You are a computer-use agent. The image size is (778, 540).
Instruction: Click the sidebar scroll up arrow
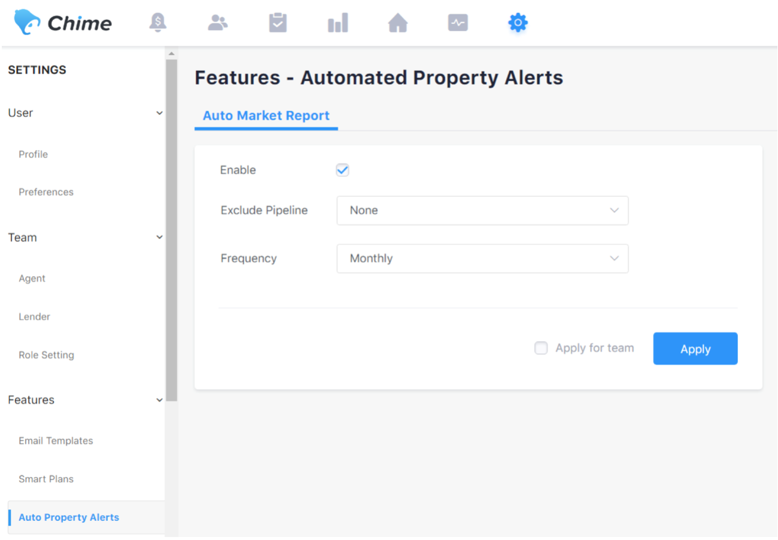tap(172, 54)
